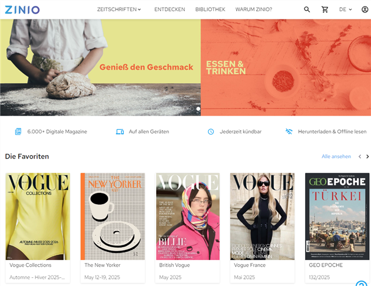Screen dimensions: 371x286
Task: Click the 132/2025 issue number
Action: tap(319, 277)
